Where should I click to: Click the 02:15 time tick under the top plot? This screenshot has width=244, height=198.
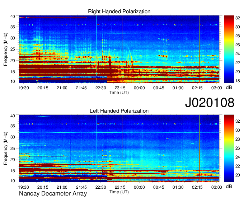(197, 88)
